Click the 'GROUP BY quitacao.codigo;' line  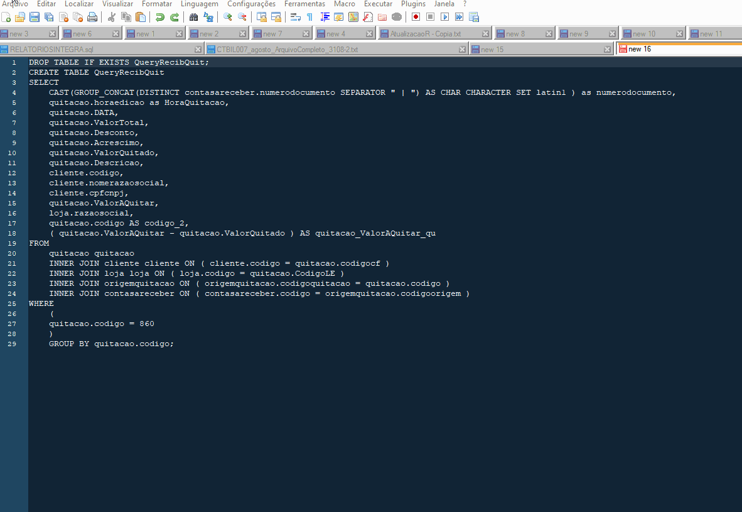[x=111, y=344]
